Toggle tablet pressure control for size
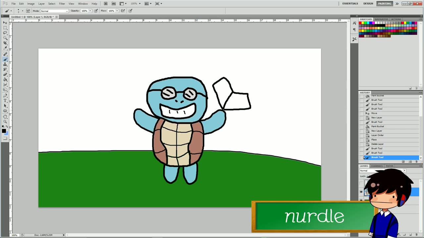 click(130, 11)
